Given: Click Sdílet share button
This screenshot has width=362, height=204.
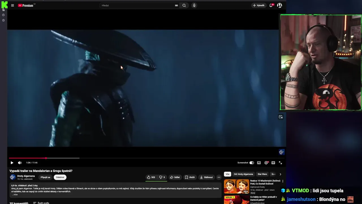Looking at the screenshot, I should 175,177.
